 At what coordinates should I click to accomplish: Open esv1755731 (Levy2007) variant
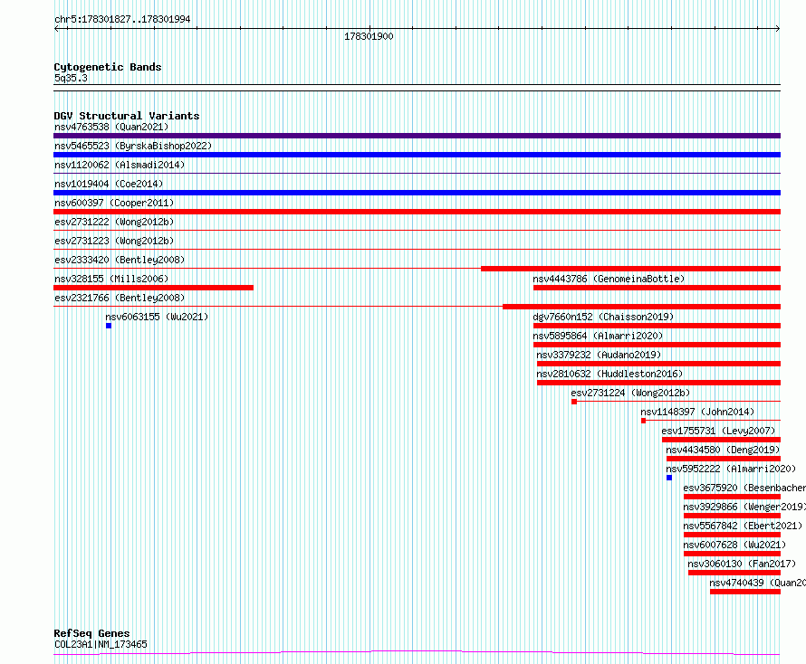[x=718, y=431]
